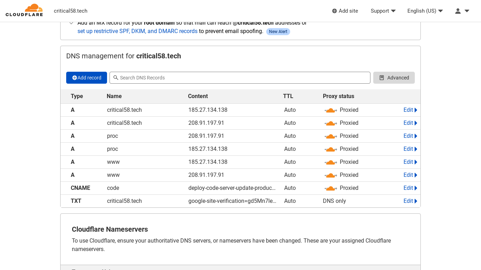Collapse the MX record recommendation chevron
The height and width of the screenshot is (270, 481).
71,23
